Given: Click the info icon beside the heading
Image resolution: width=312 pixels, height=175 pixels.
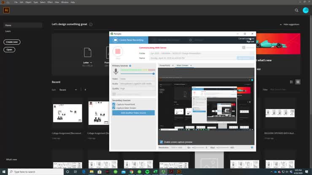Looking at the screenshot, I should (91, 24).
